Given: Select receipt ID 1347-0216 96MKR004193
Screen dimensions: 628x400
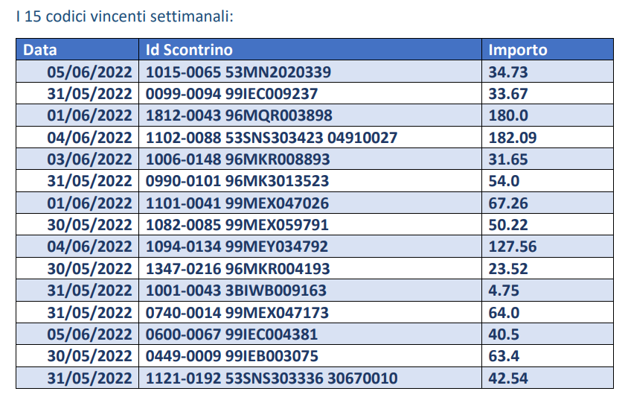Looking at the screenshot, I should (238, 269).
